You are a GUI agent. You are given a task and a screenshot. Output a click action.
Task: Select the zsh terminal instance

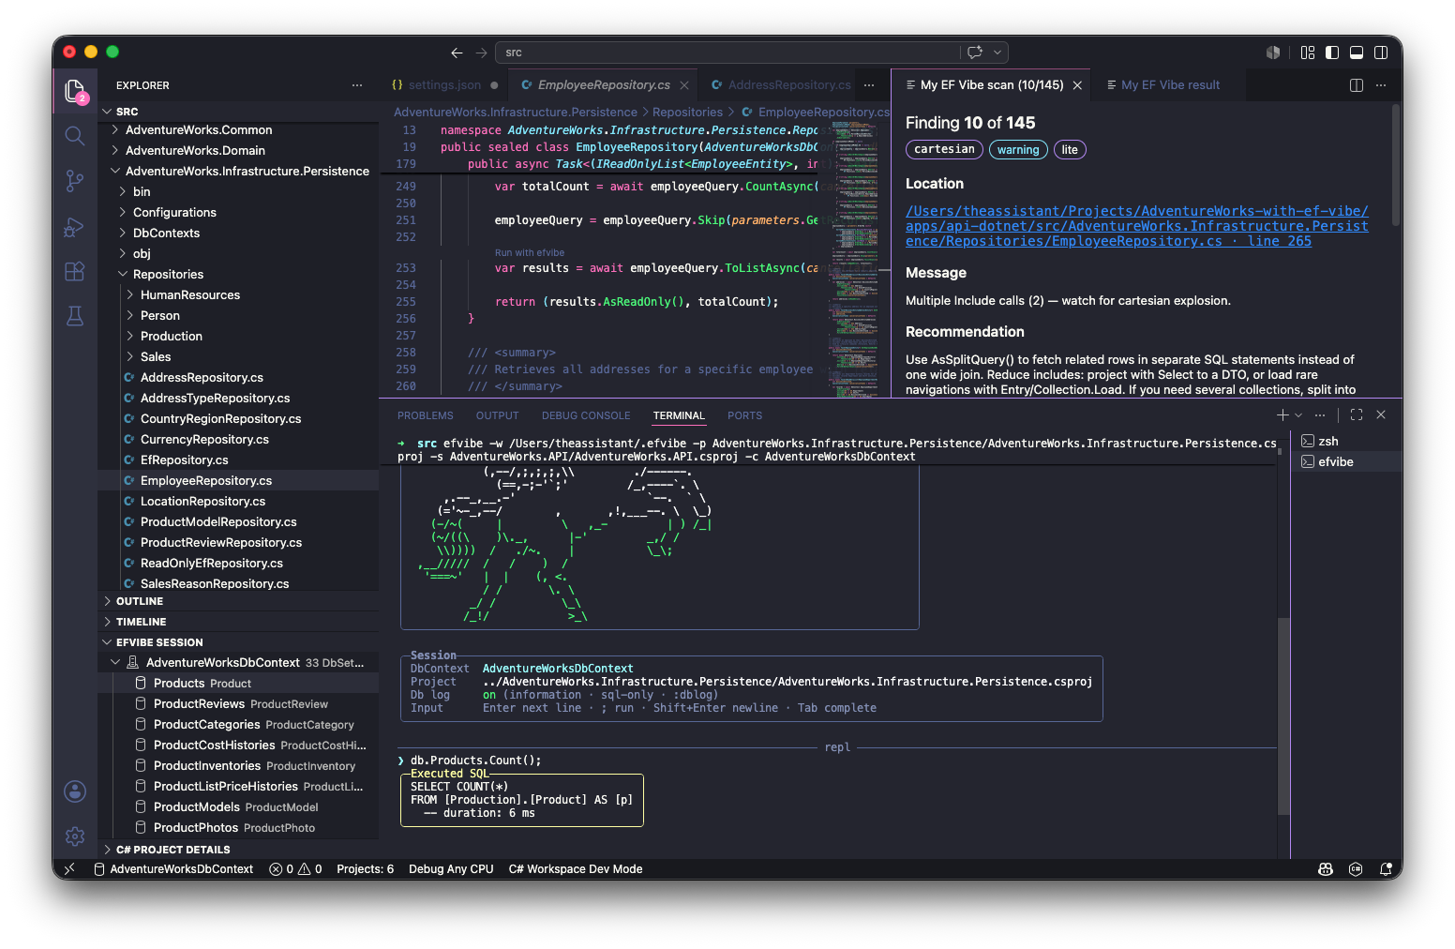[x=1347, y=441]
